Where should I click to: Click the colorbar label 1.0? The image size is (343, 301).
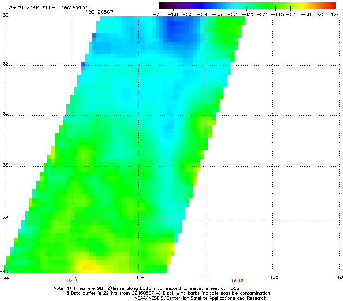(x=335, y=15)
